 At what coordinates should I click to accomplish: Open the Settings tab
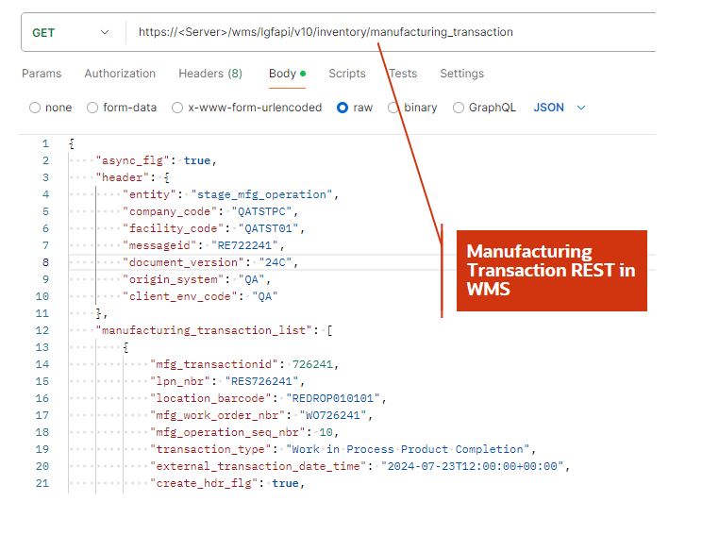pos(461,74)
